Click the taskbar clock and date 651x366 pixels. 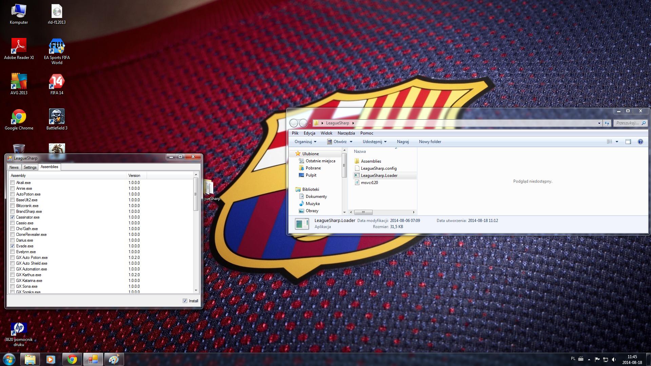click(632, 359)
